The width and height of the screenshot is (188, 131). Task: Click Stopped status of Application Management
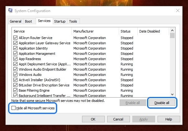(127, 54)
